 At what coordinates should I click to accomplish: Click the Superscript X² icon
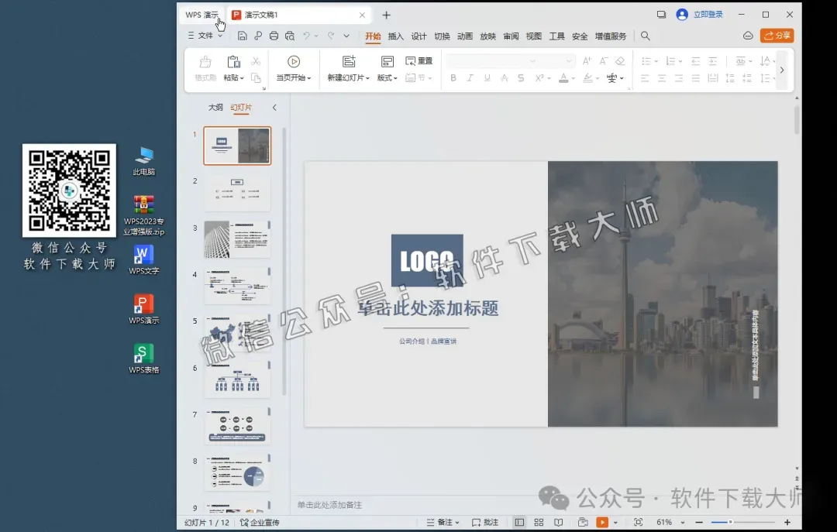pyautogui.click(x=539, y=78)
